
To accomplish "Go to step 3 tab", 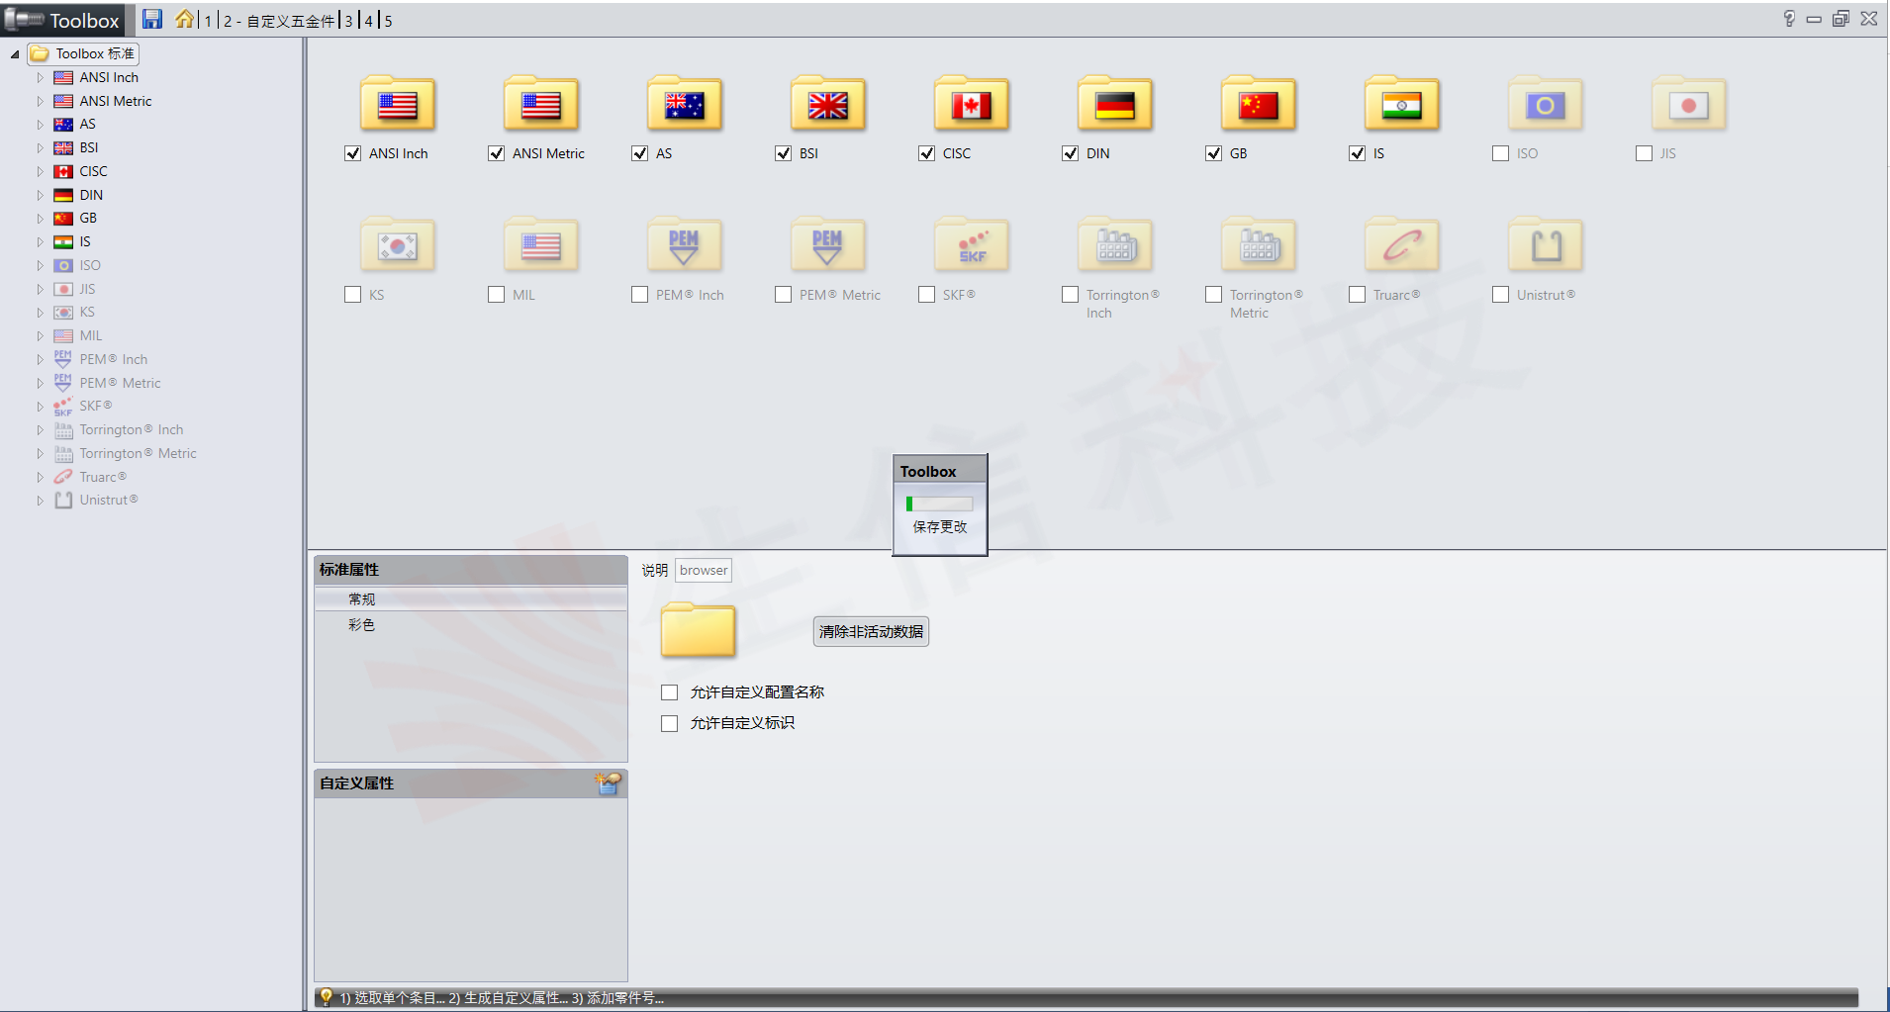I will click(x=348, y=21).
